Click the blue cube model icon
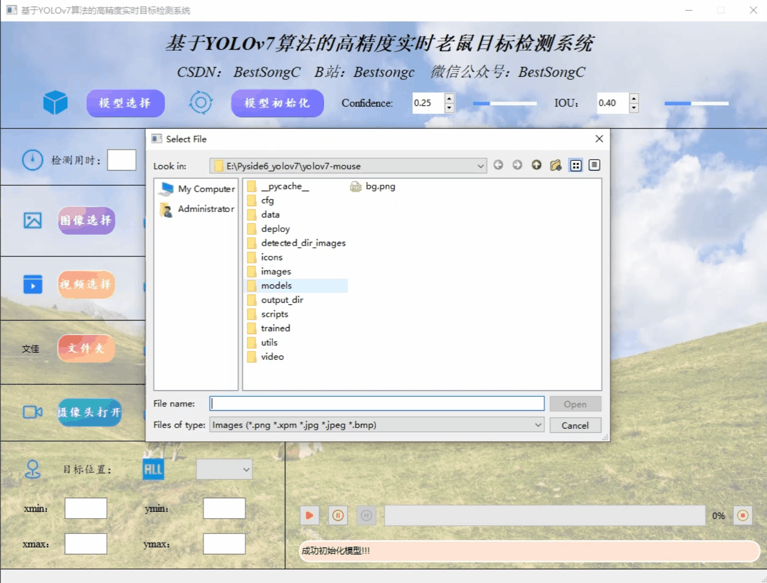This screenshot has height=583, width=767. [55, 103]
